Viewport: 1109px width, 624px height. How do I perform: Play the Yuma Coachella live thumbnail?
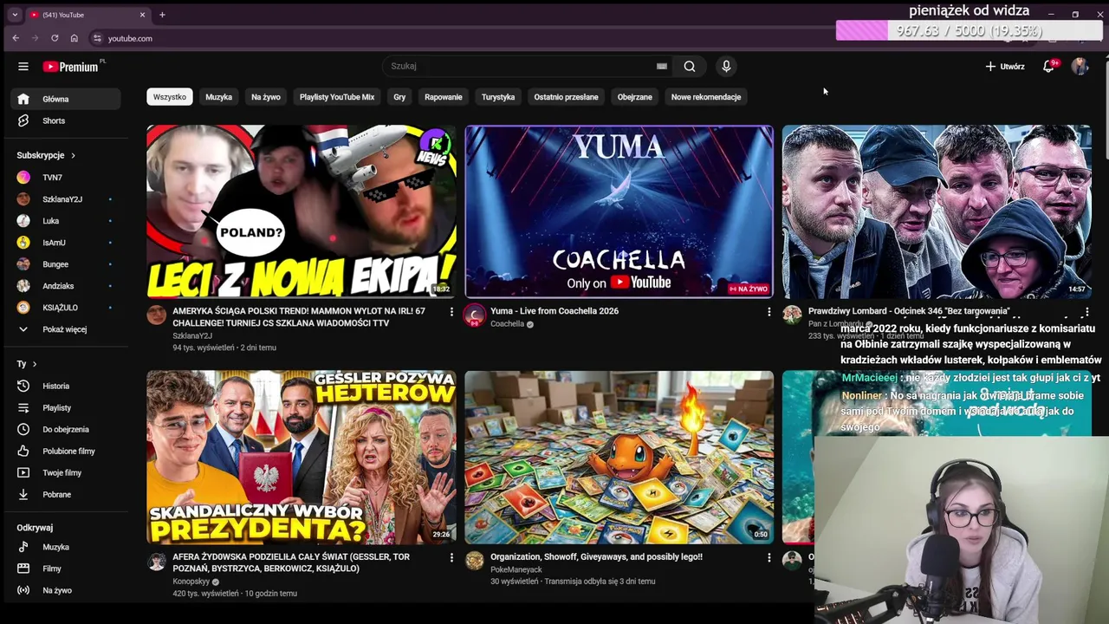pos(619,211)
